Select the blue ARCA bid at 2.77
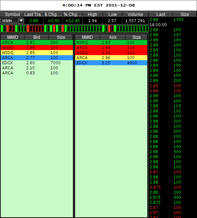The image size is (197, 218). tap(37, 58)
